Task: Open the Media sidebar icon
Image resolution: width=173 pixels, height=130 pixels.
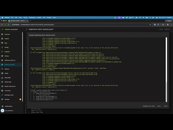Action: [2, 73]
